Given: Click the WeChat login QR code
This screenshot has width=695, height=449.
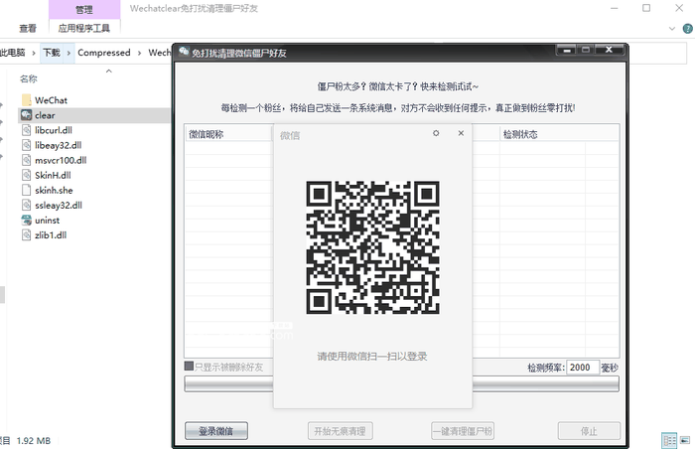Looking at the screenshot, I should (372, 247).
